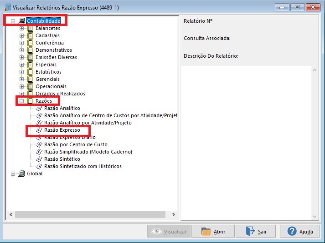
Task: Expand the Operacionais node
Action: coord(21,86)
